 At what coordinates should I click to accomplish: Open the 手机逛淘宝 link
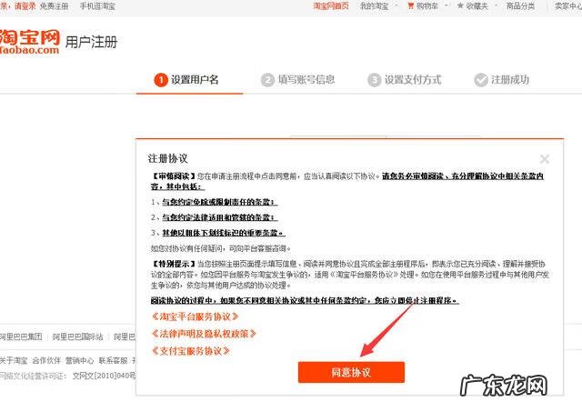pos(97,6)
